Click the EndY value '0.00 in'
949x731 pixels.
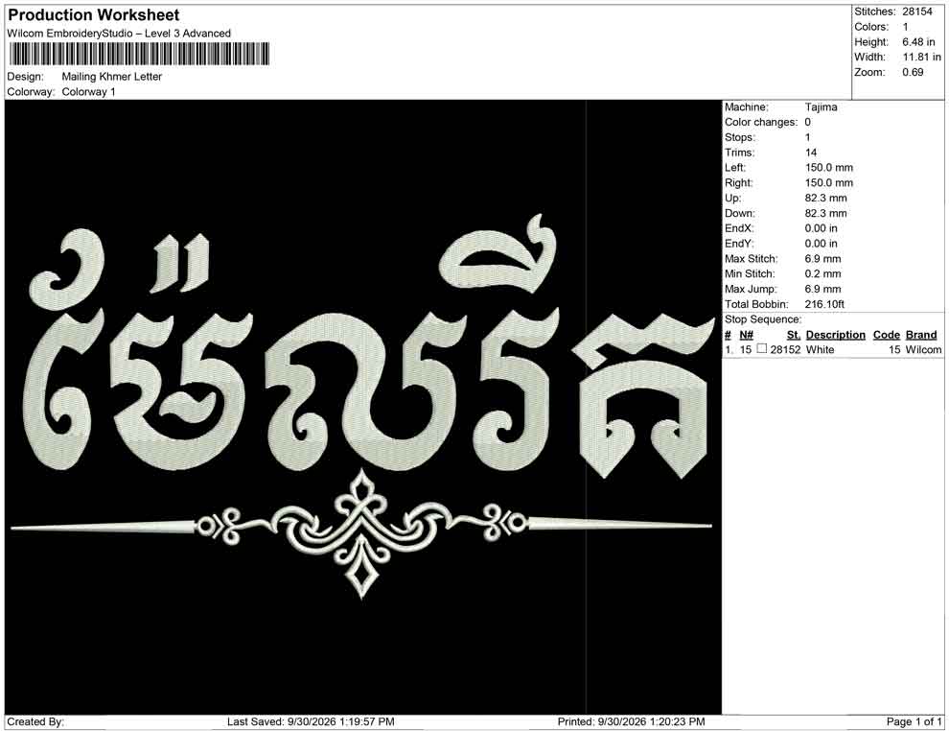(822, 244)
